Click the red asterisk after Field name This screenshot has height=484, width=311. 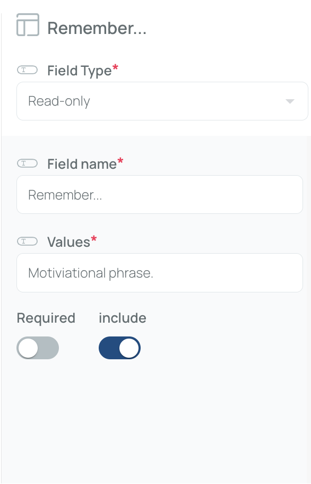pyautogui.click(x=120, y=161)
